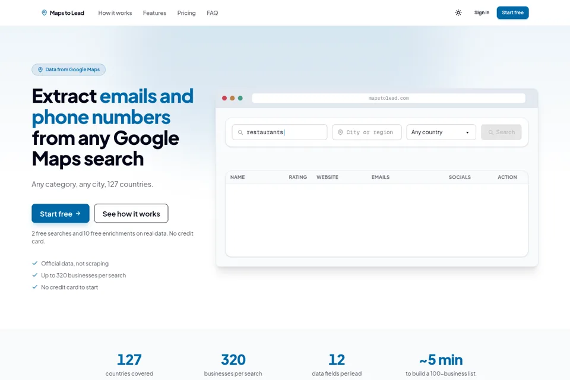
Task: Open the Any country dropdown
Action: (441, 132)
